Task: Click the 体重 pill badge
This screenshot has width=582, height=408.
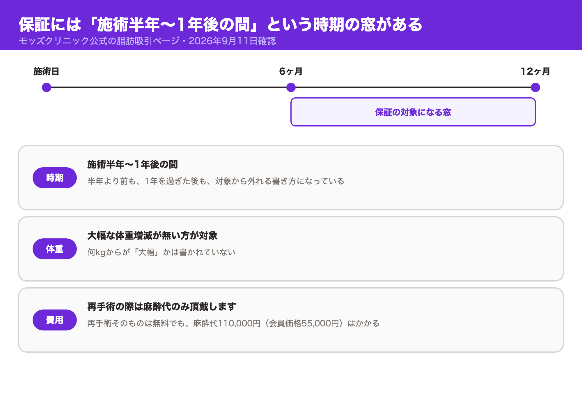Action: pos(55,249)
